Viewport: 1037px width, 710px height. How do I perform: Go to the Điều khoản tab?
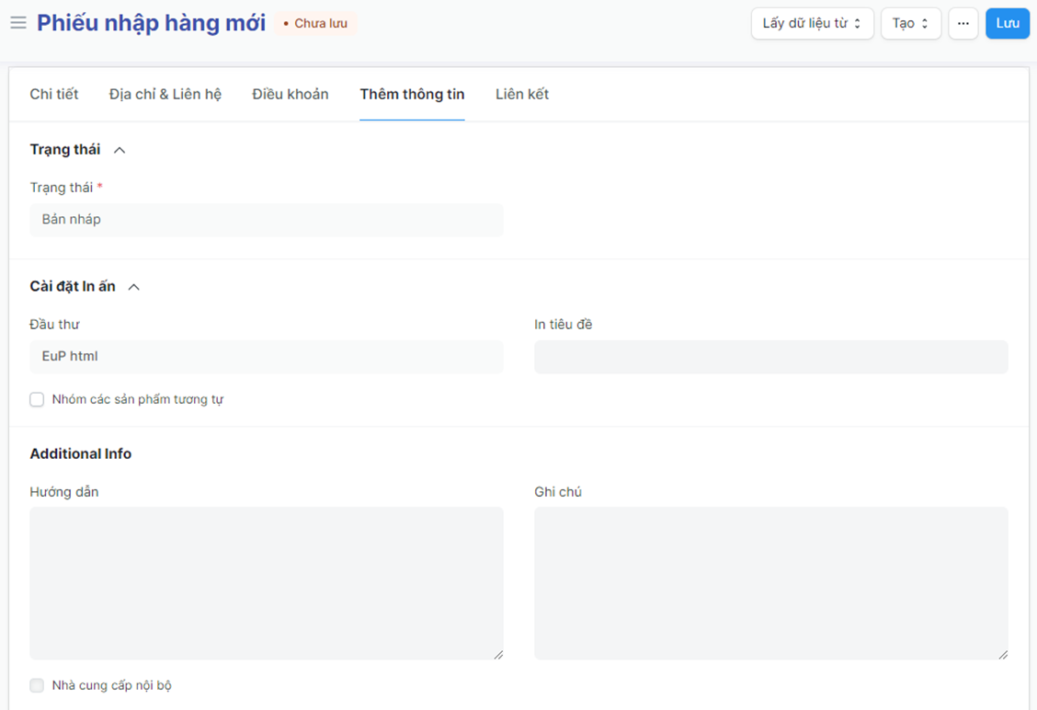point(291,95)
